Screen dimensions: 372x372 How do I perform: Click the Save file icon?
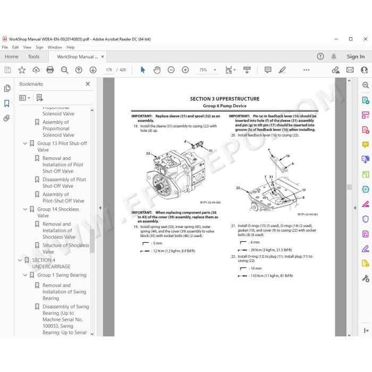pos(7,70)
